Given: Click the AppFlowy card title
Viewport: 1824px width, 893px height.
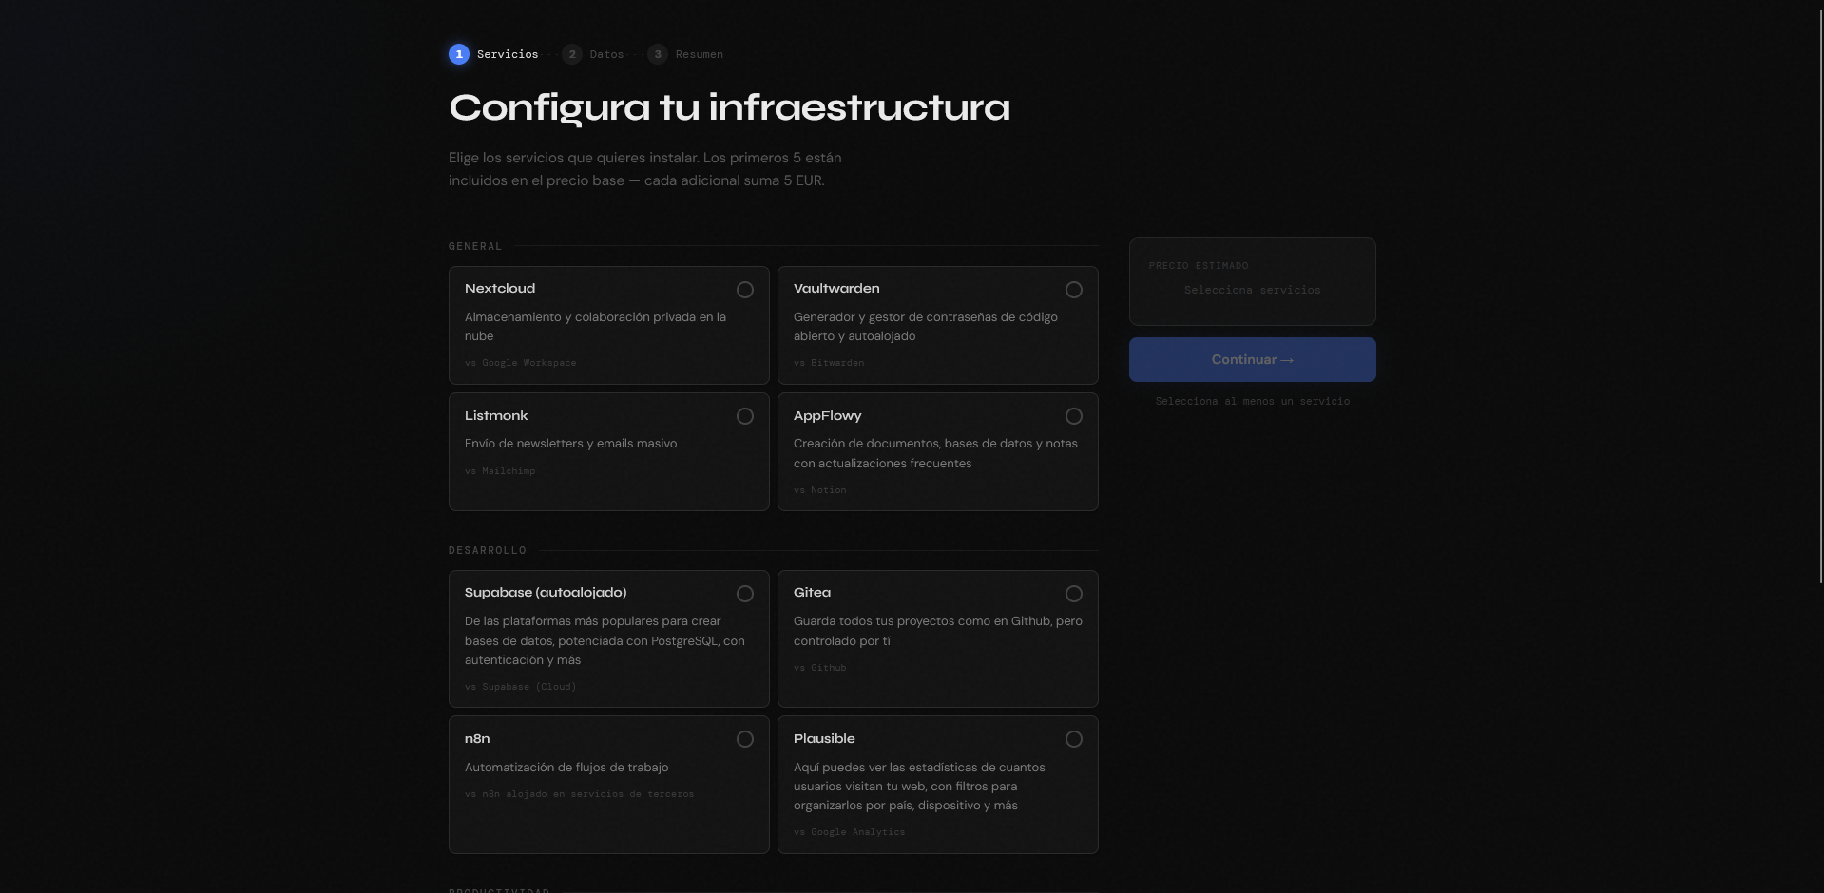Looking at the screenshot, I should pos(828,416).
